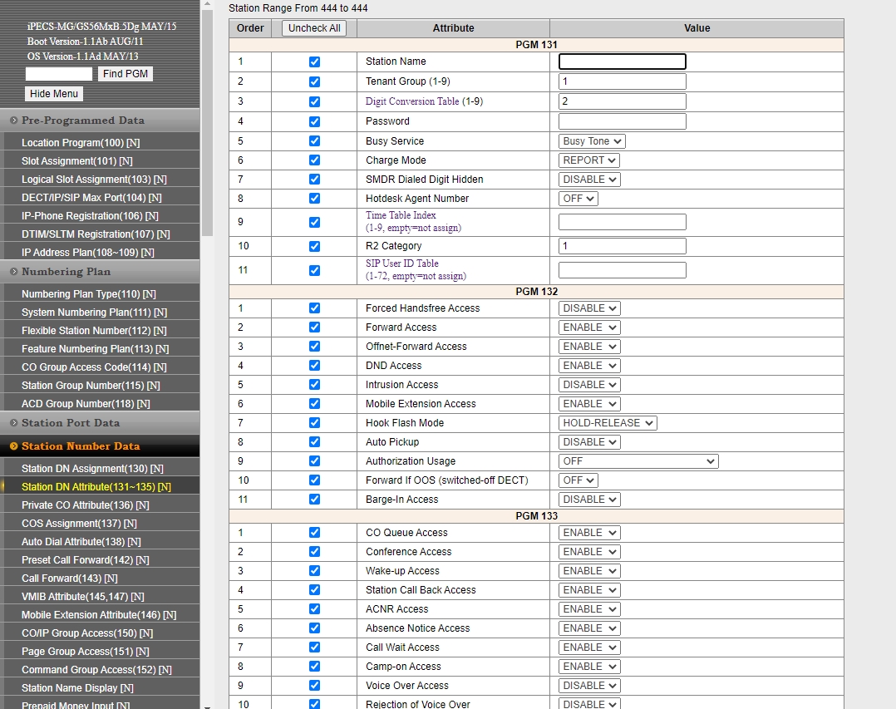Open the Charge Mode dropdown
896x709 pixels.
pyautogui.click(x=589, y=160)
